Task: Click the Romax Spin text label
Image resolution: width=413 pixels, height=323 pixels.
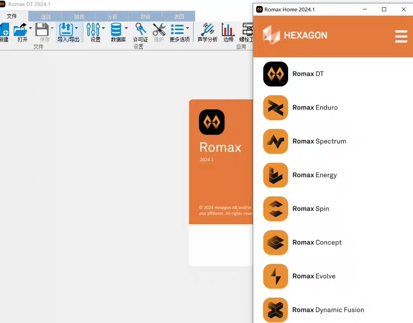Action: pyautogui.click(x=311, y=209)
